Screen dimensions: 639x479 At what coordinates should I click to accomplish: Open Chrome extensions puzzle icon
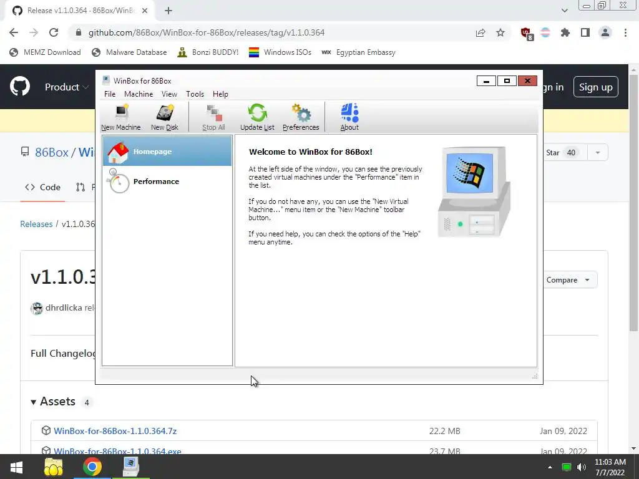tap(565, 32)
